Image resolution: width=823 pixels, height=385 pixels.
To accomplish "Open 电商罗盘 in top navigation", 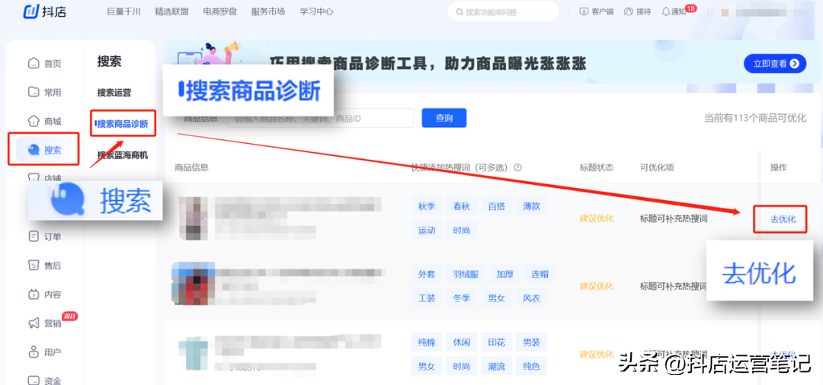I will point(220,11).
